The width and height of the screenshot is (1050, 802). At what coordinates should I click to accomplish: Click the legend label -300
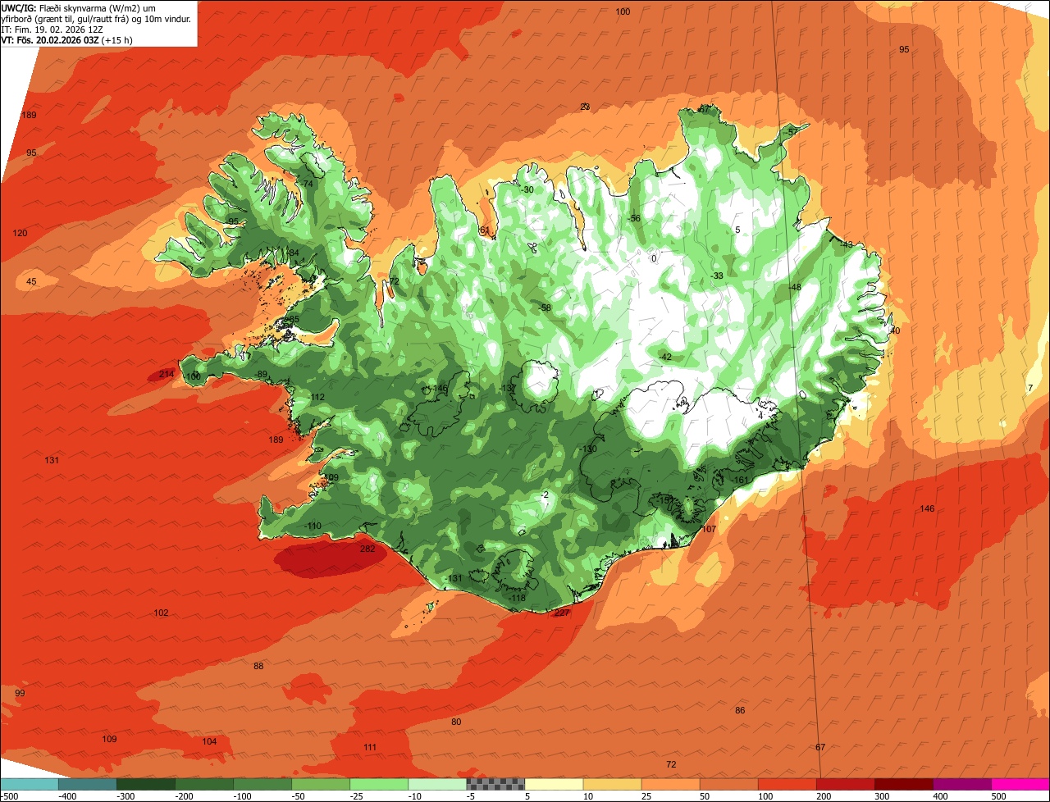125,795
